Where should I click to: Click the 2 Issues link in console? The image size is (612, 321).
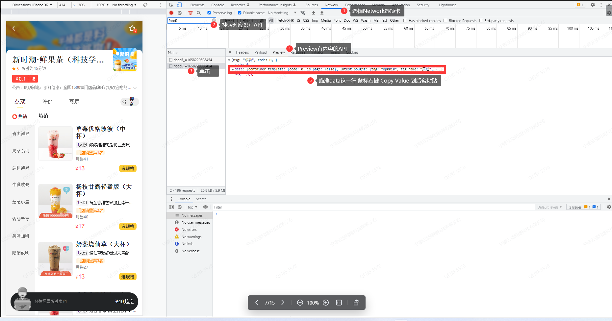tap(584, 207)
